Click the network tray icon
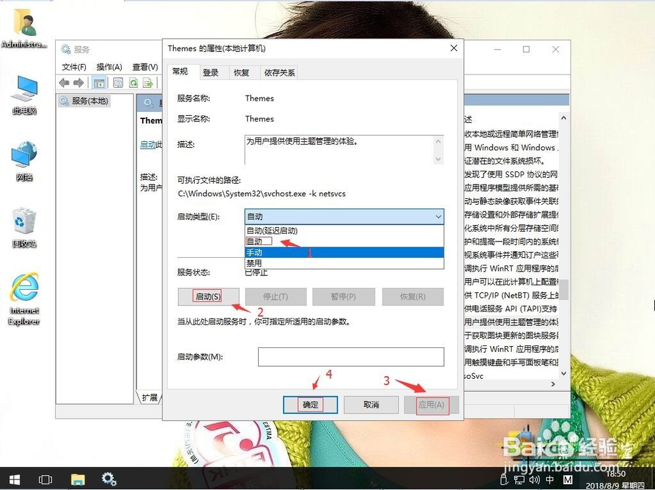 coord(519,480)
